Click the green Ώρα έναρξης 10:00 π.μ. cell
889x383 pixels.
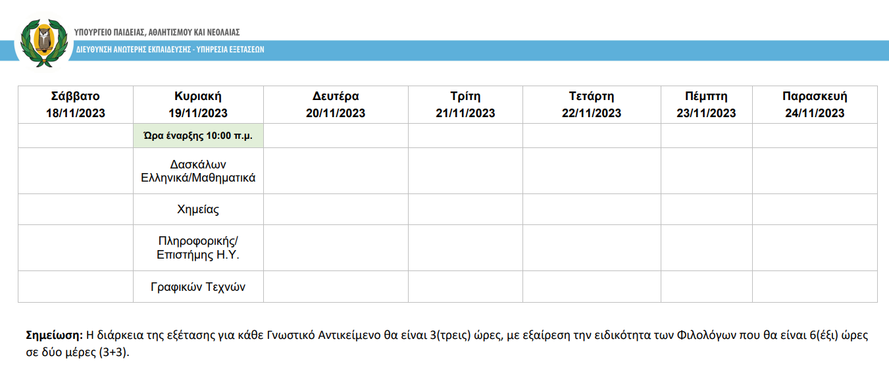click(198, 136)
